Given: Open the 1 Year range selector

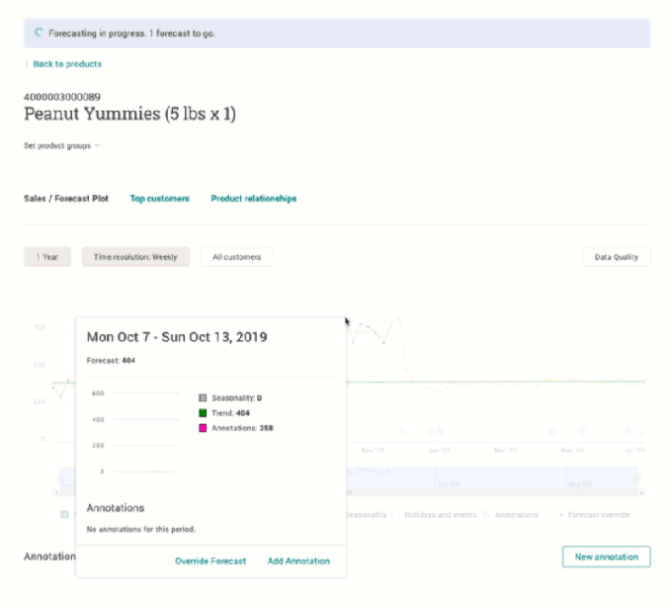Looking at the screenshot, I should (x=47, y=257).
